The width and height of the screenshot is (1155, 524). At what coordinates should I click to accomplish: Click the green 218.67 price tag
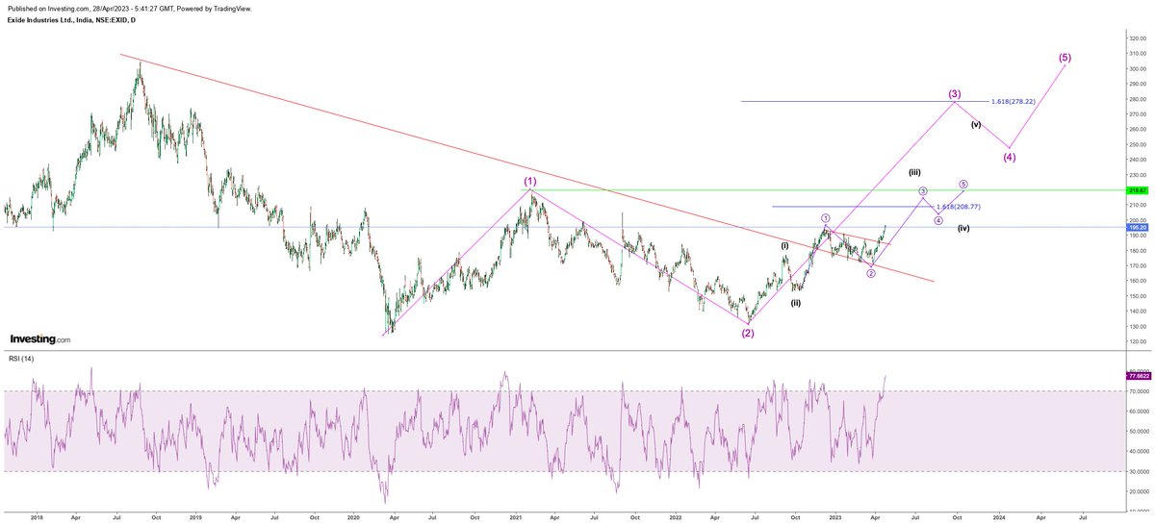point(1137,190)
